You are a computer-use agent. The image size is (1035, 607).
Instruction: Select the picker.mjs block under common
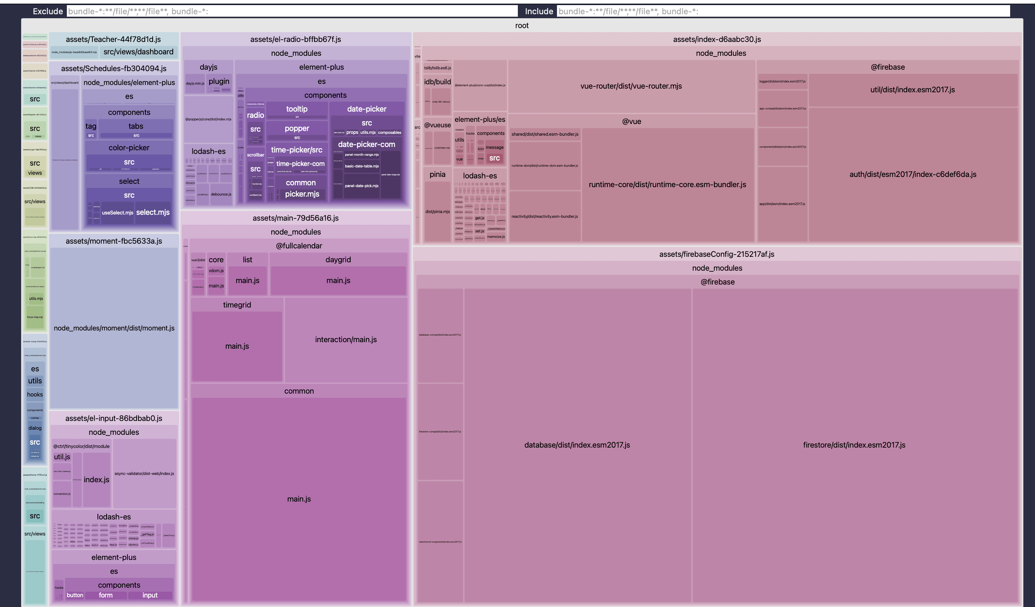302,194
